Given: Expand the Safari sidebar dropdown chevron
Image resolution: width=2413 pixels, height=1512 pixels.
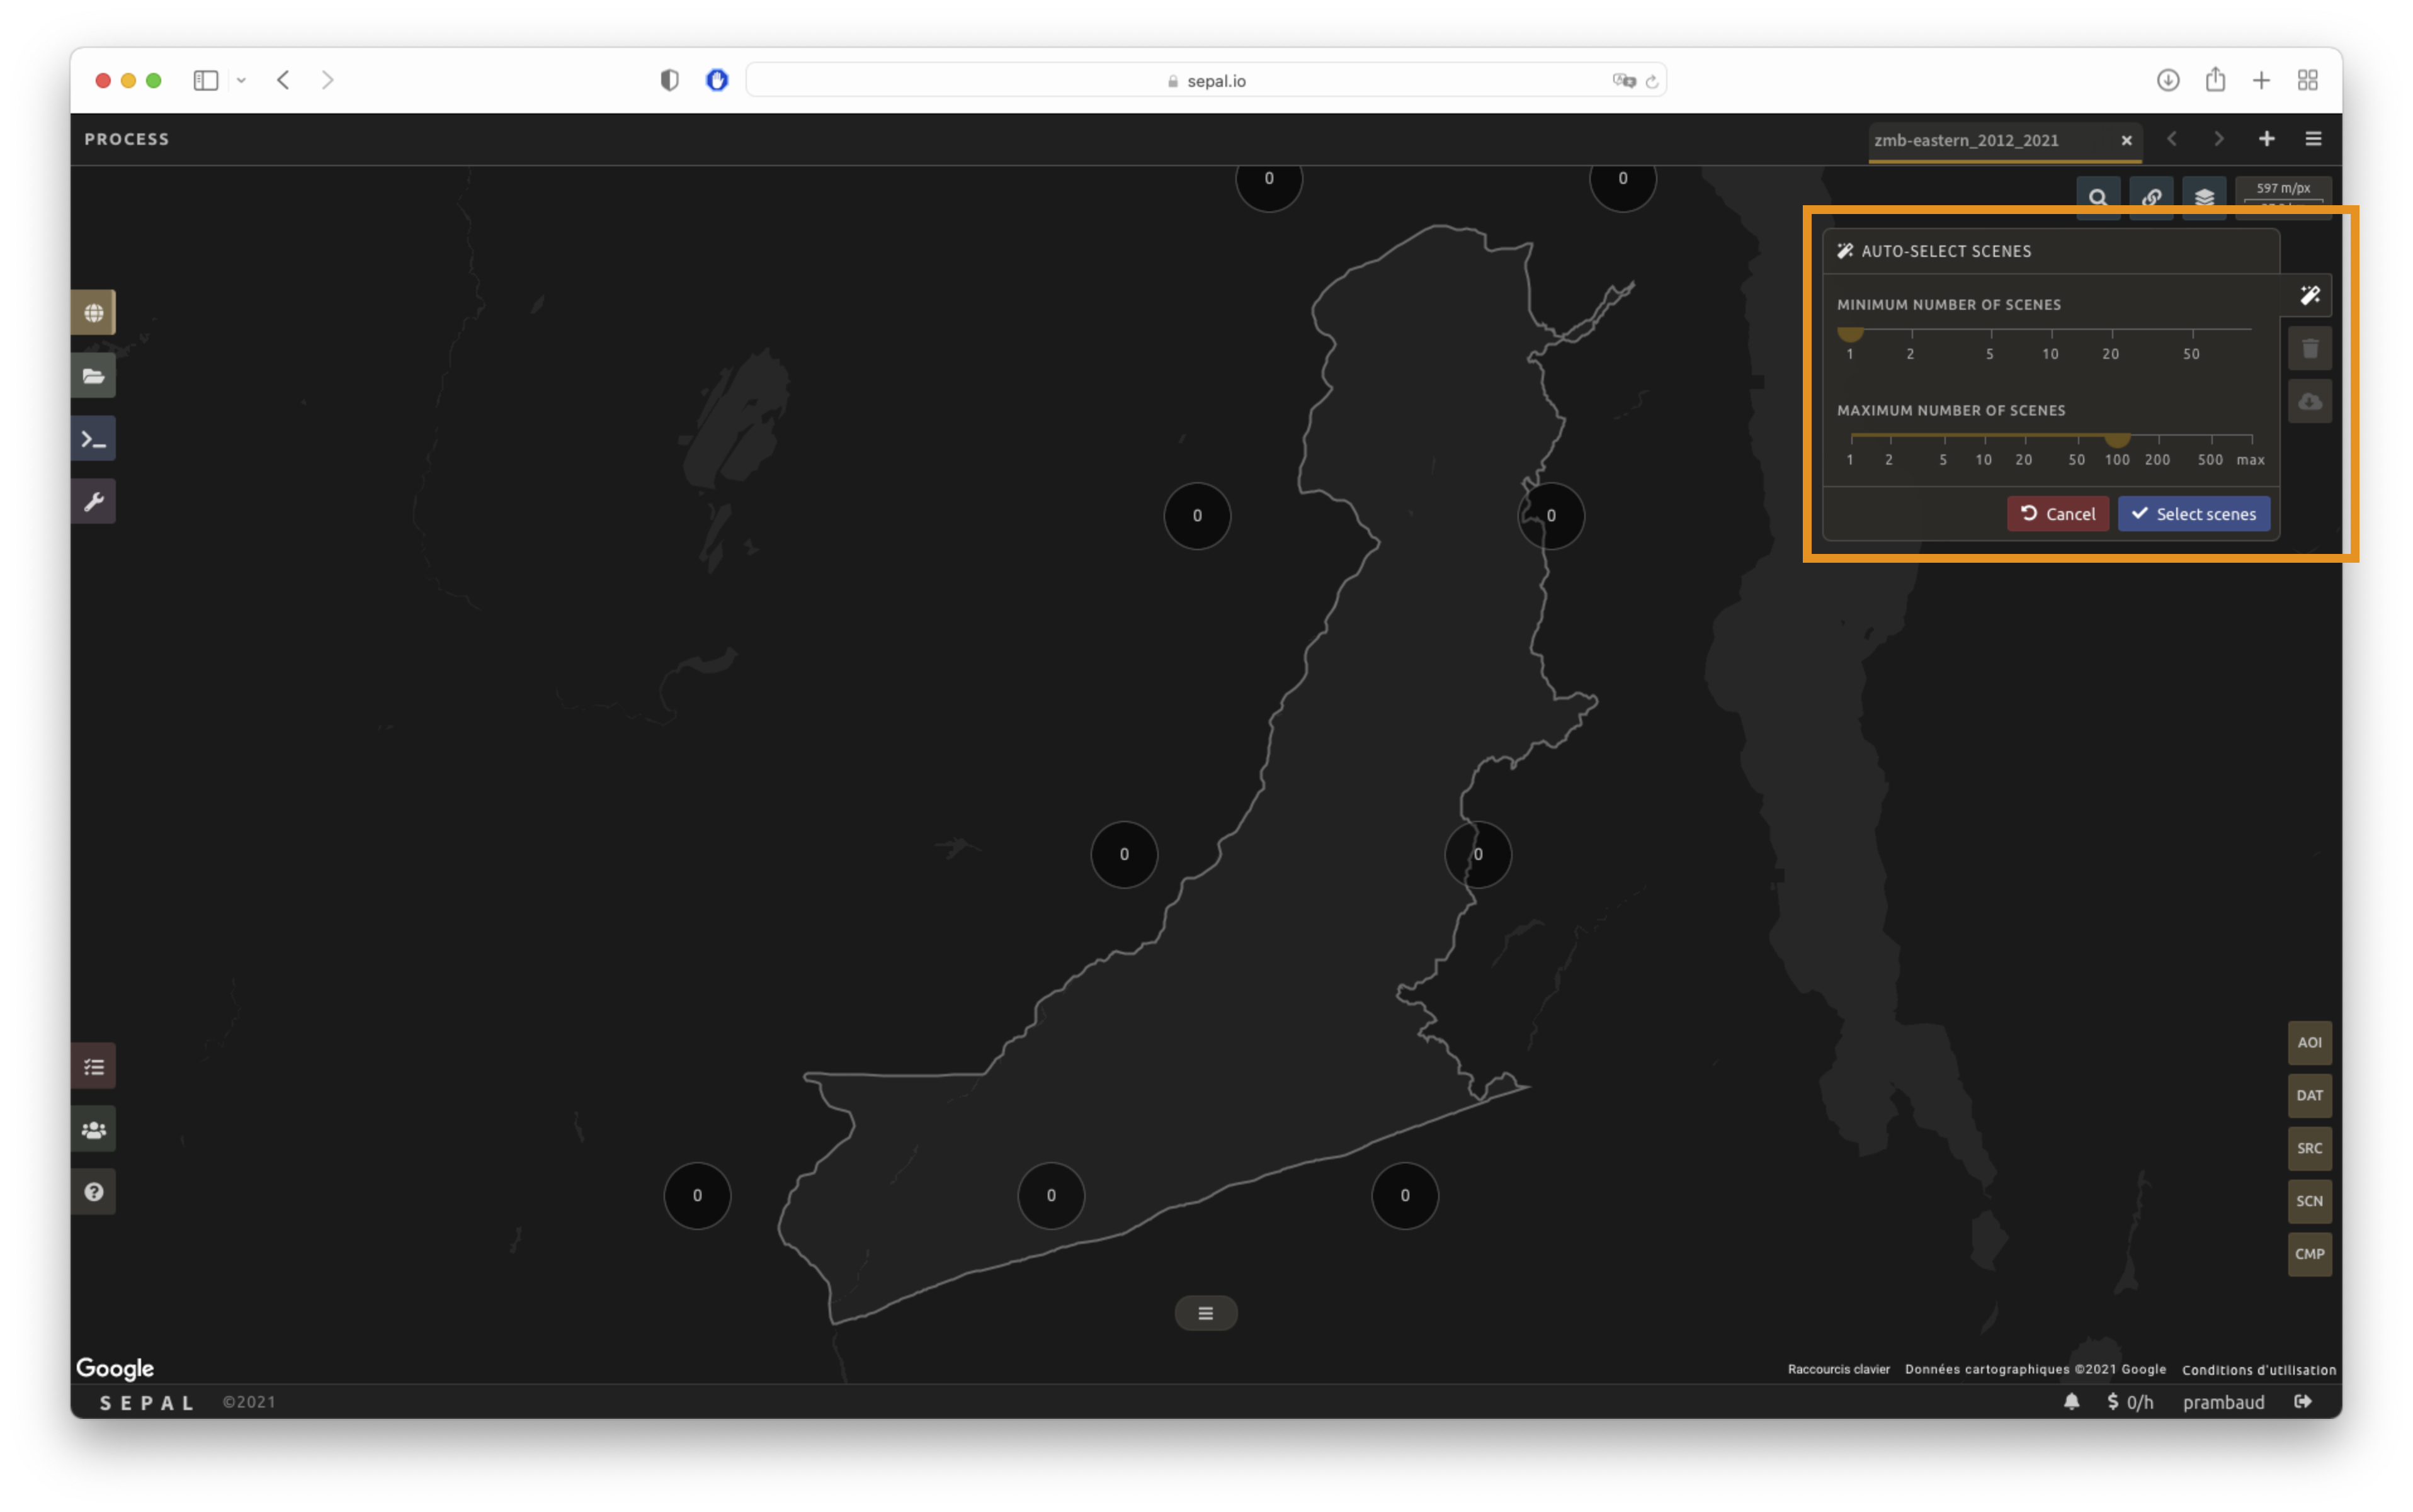Looking at the screenshot, I should pyautogui.click(x=241, y=81).
